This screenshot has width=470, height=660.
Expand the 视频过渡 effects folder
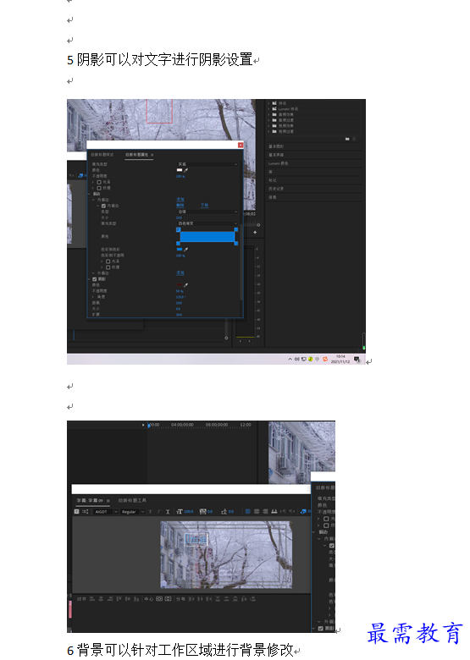tap(268, 131)
